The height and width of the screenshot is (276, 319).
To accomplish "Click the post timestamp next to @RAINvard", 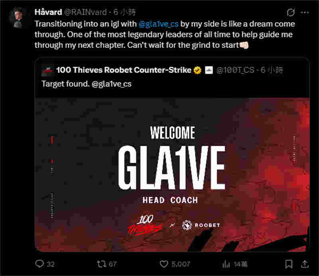I will 124,12.
